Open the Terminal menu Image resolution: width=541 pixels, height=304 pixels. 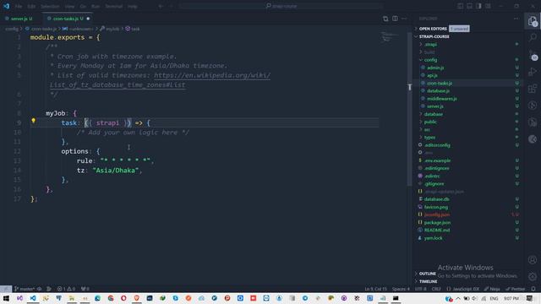[114, 6]
